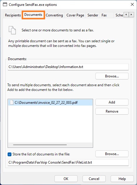This screenshot has height=185, width=137.
Task: Remove the selected document from list
Action: [x=112, y=111]
